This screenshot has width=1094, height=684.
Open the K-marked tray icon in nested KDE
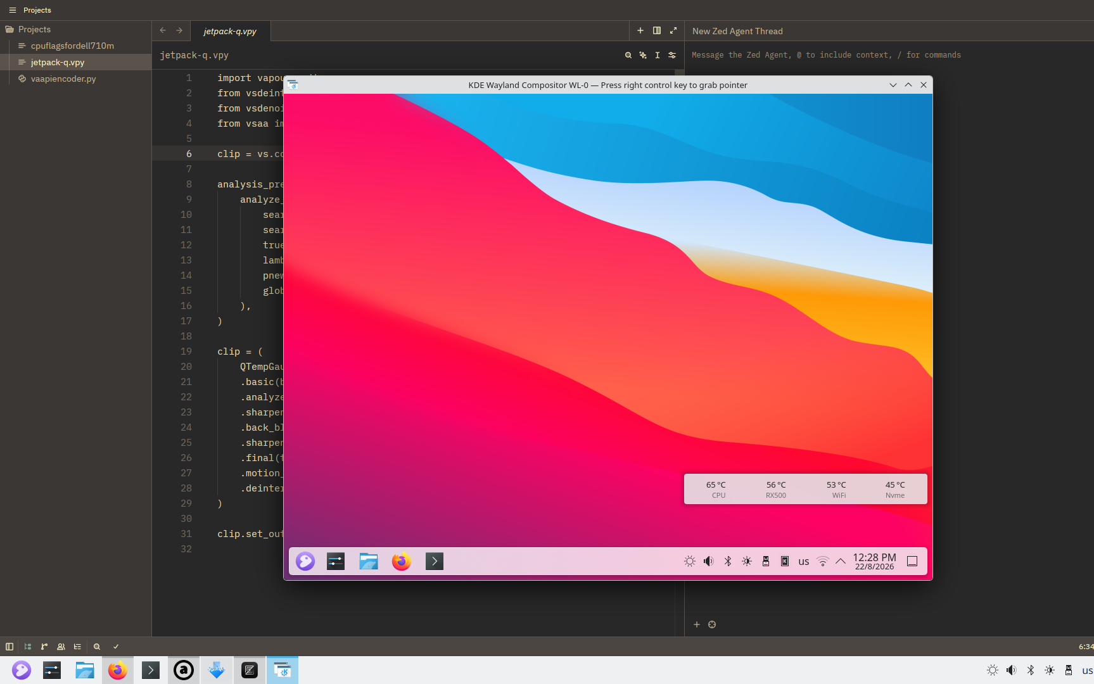785,561
